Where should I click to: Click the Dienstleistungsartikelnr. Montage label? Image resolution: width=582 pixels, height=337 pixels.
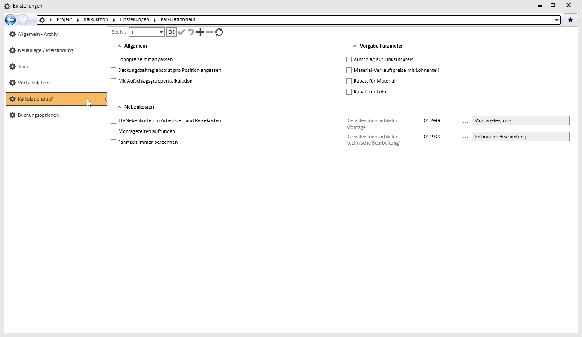pos(372,124)
